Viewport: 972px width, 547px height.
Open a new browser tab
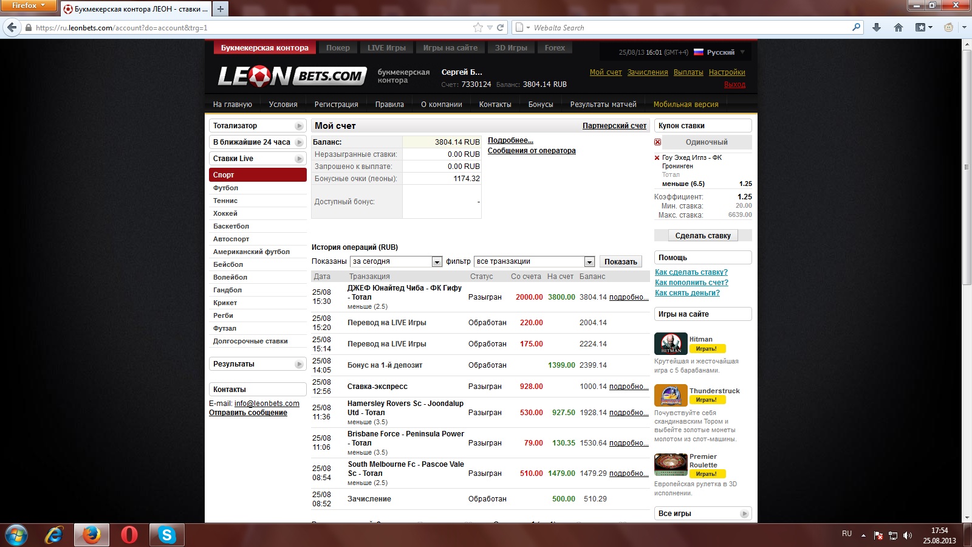click(x=220, y=9)
